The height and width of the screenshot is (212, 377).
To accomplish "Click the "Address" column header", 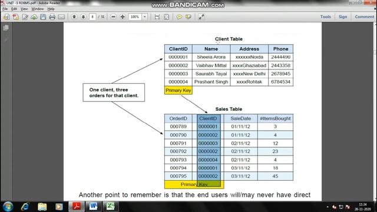I will tap(249, 49).
